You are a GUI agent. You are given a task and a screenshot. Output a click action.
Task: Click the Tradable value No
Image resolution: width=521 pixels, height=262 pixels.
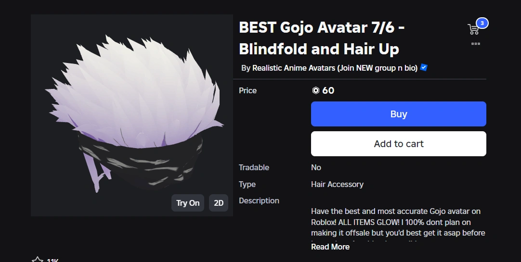(x=316, y=167)
